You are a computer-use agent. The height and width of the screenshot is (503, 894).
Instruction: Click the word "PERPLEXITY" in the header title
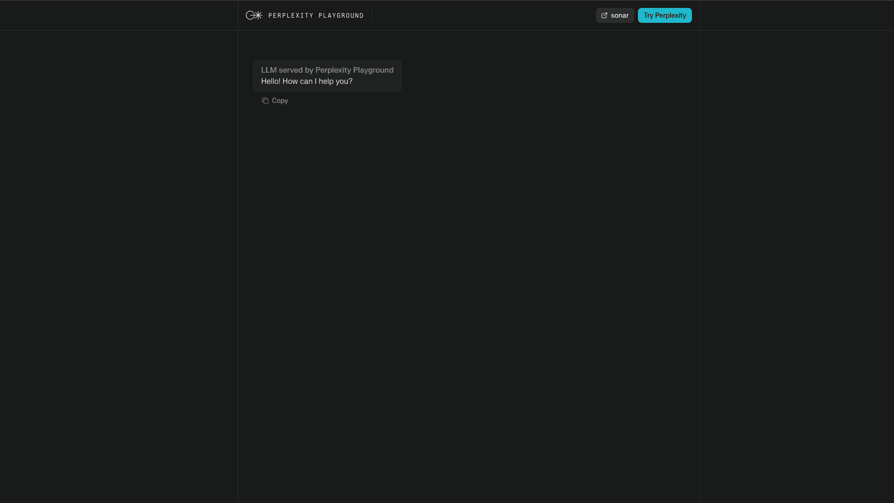click(x=291, y=16)
